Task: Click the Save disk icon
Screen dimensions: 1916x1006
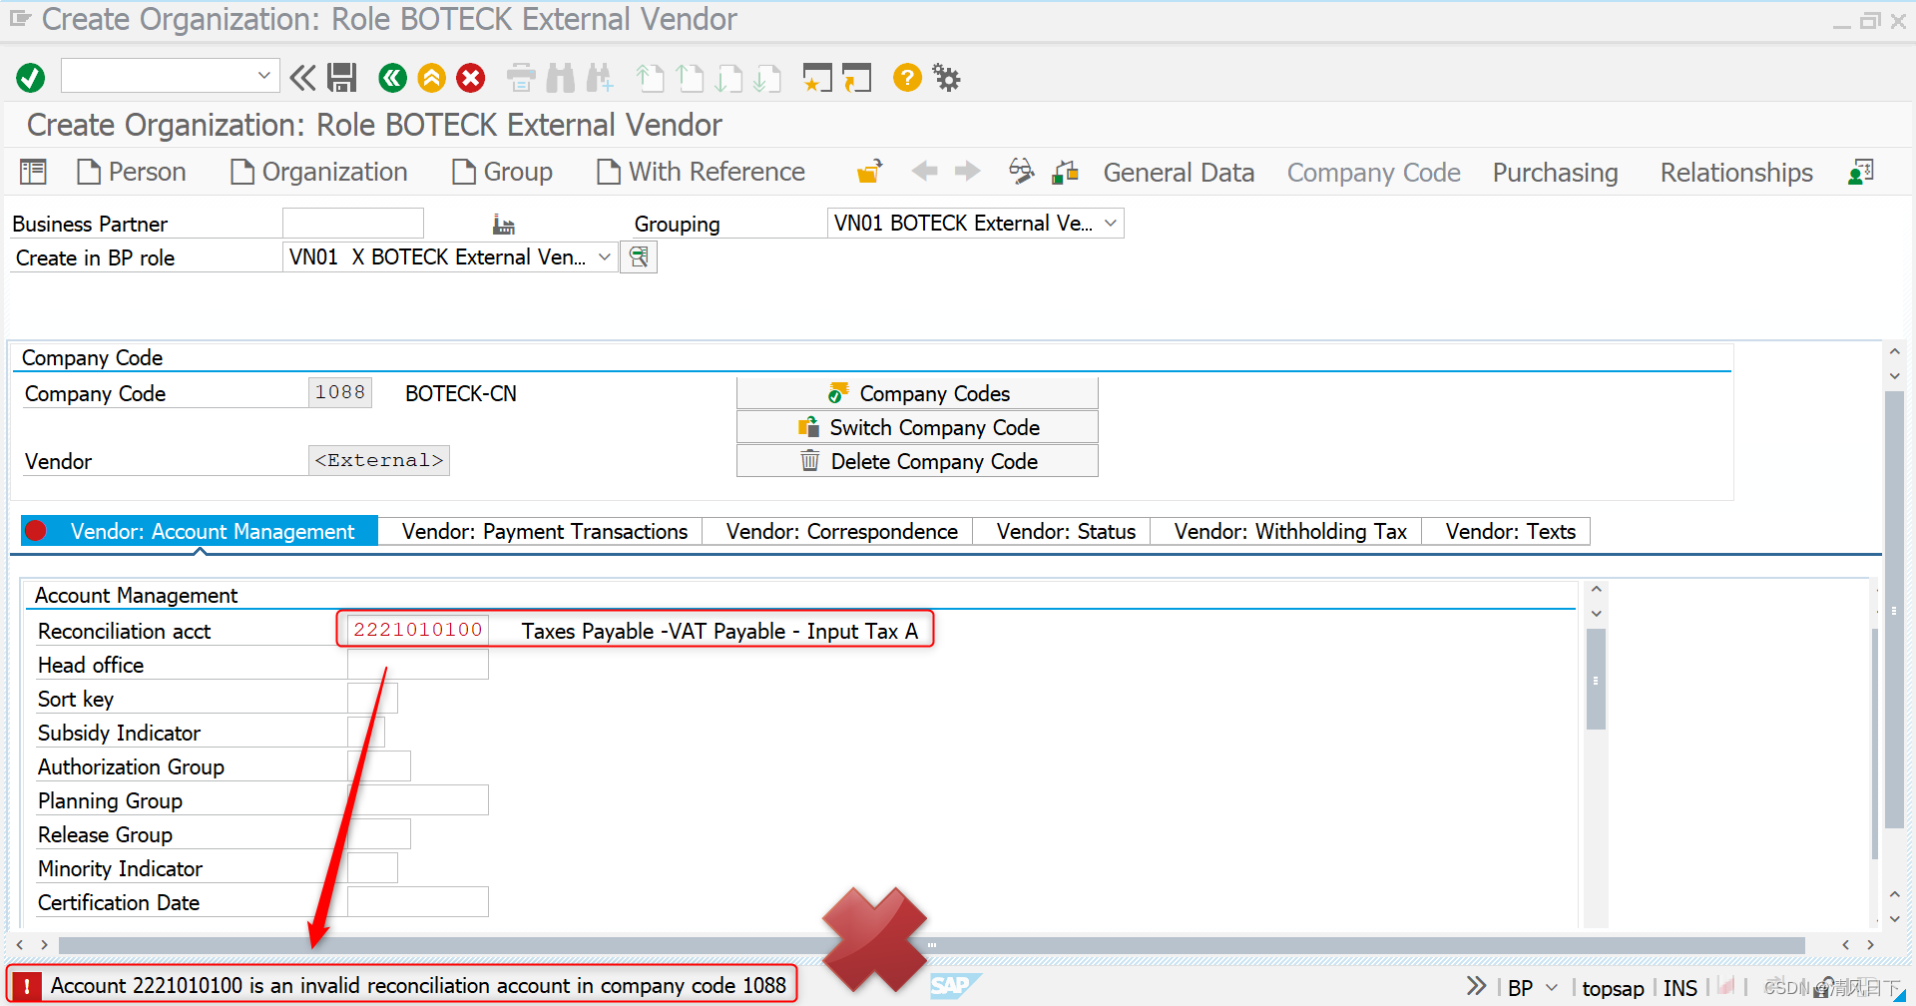Action: click(342, 77)
